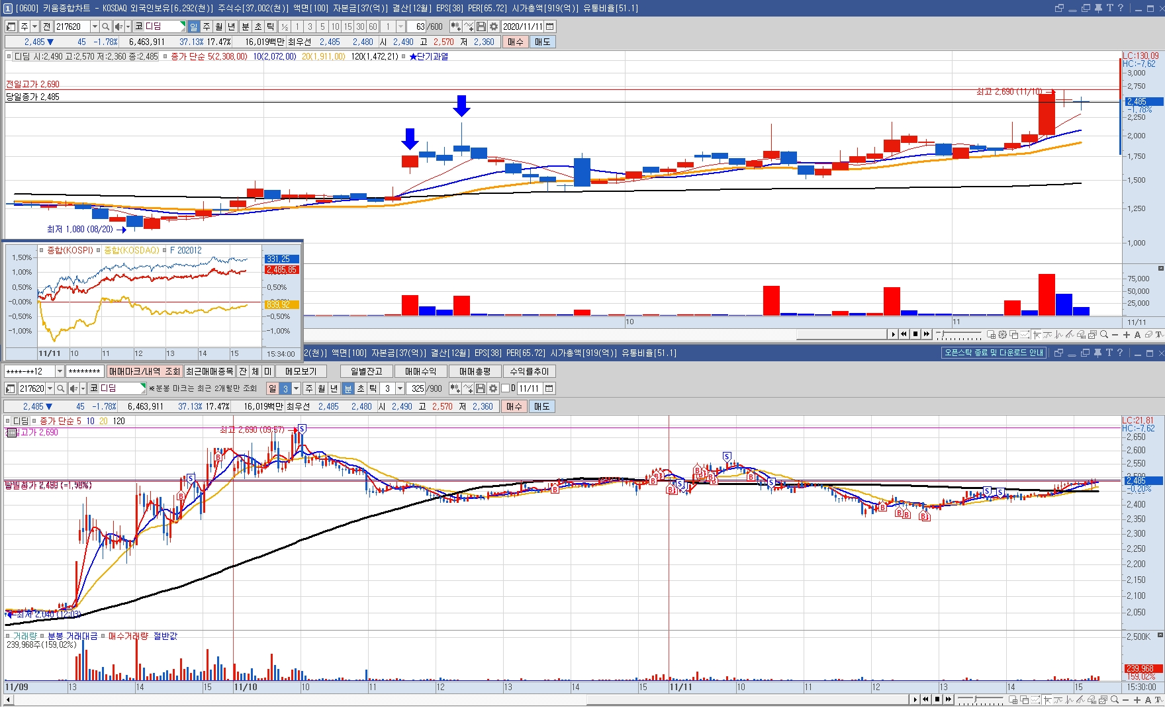The width and height of the screenshot is (1165, 708).
Task: Click '매수' buy button in upper chart
Action: (515, 42)
